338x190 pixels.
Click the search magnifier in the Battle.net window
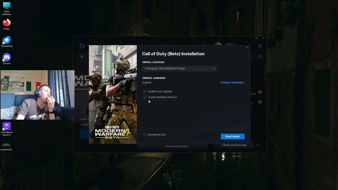point(260,56)
